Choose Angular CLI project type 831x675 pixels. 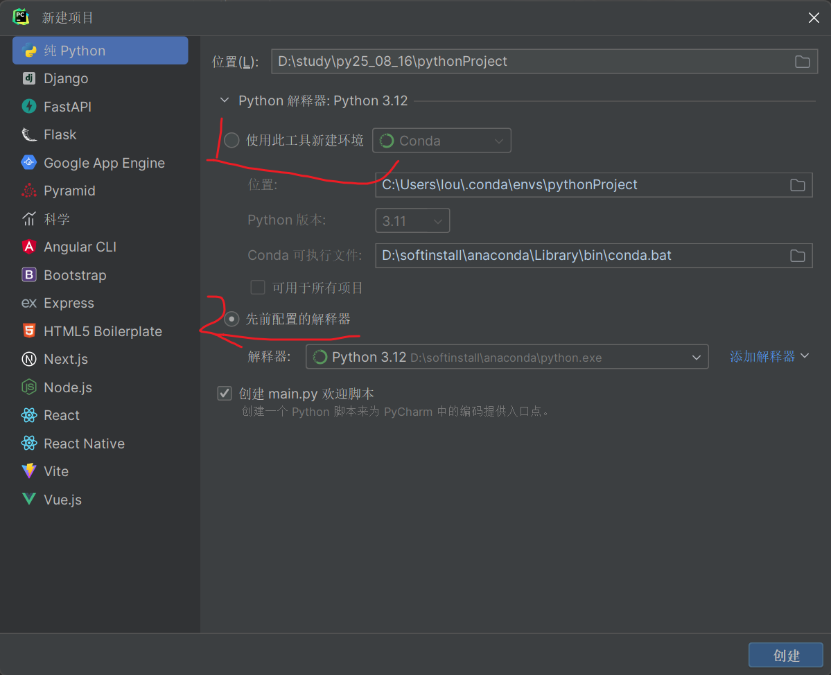100,247
